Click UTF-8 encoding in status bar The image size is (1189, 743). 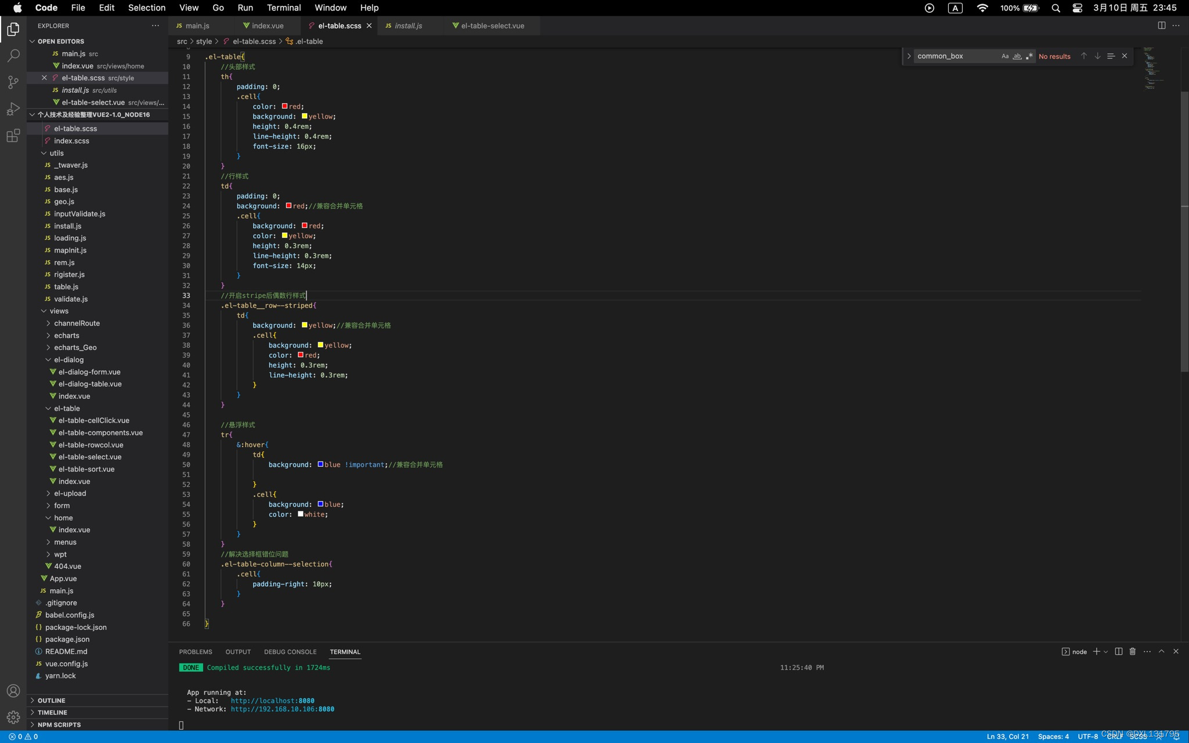pyautogui.click(x=1087, y=737)
